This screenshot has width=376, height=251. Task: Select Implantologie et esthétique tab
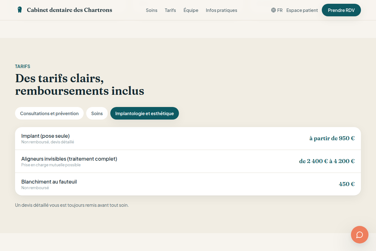pyautogui.click(x=144, y=113)
